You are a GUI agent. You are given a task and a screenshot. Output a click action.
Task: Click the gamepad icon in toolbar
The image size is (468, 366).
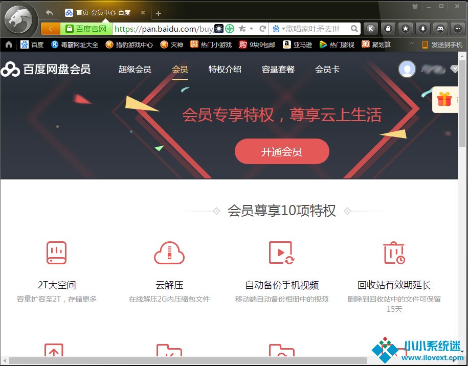coord(440,29)
